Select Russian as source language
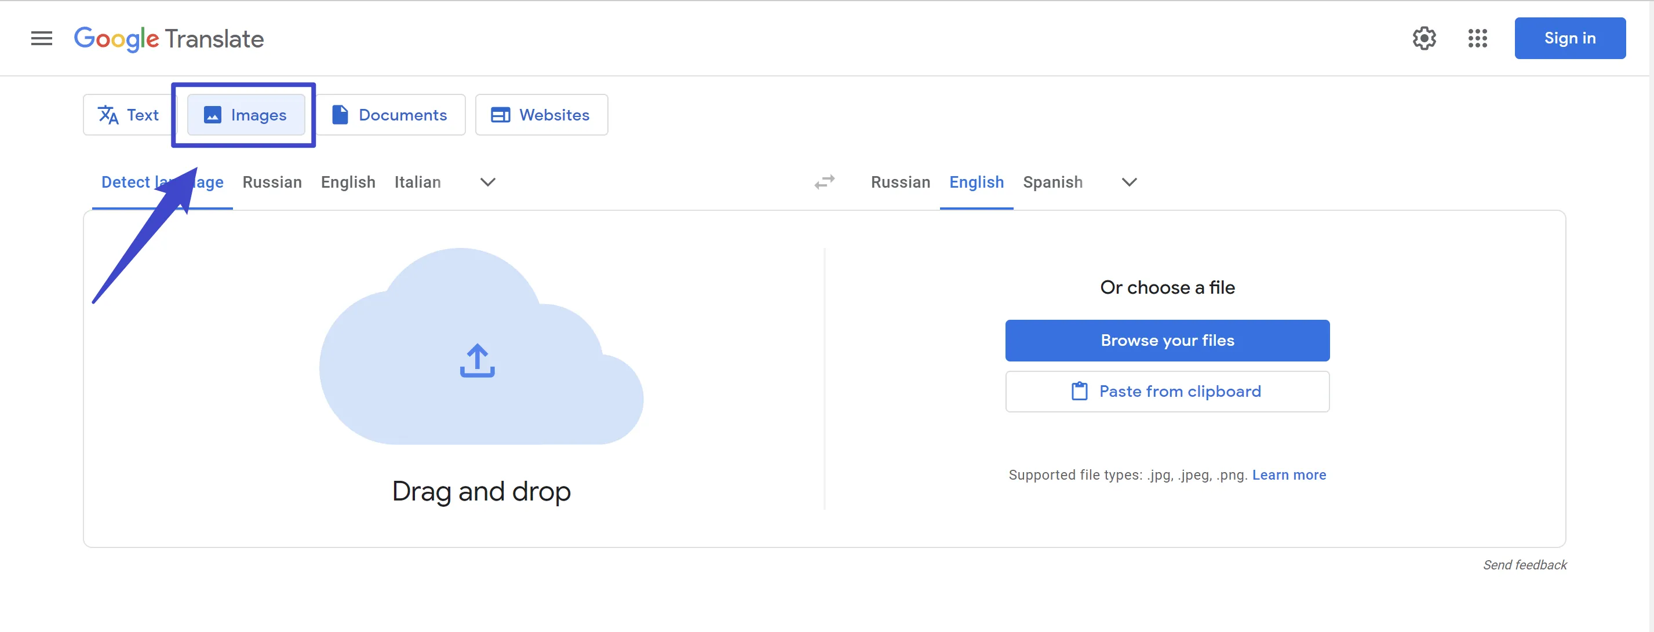Image resolution: width=1654 pixels, height=632 pixels. (271, 181)
